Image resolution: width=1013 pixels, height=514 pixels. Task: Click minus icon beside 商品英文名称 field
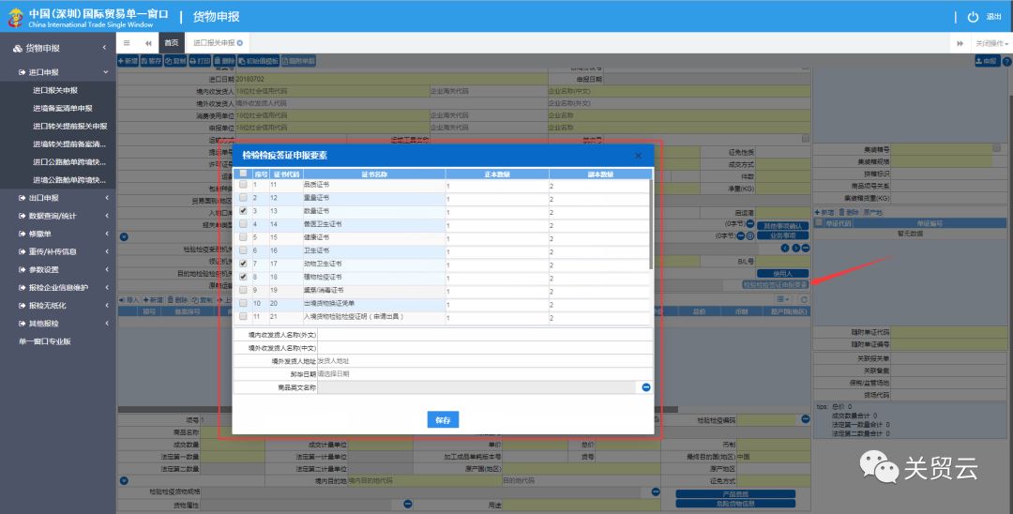(x=646, y=387)
